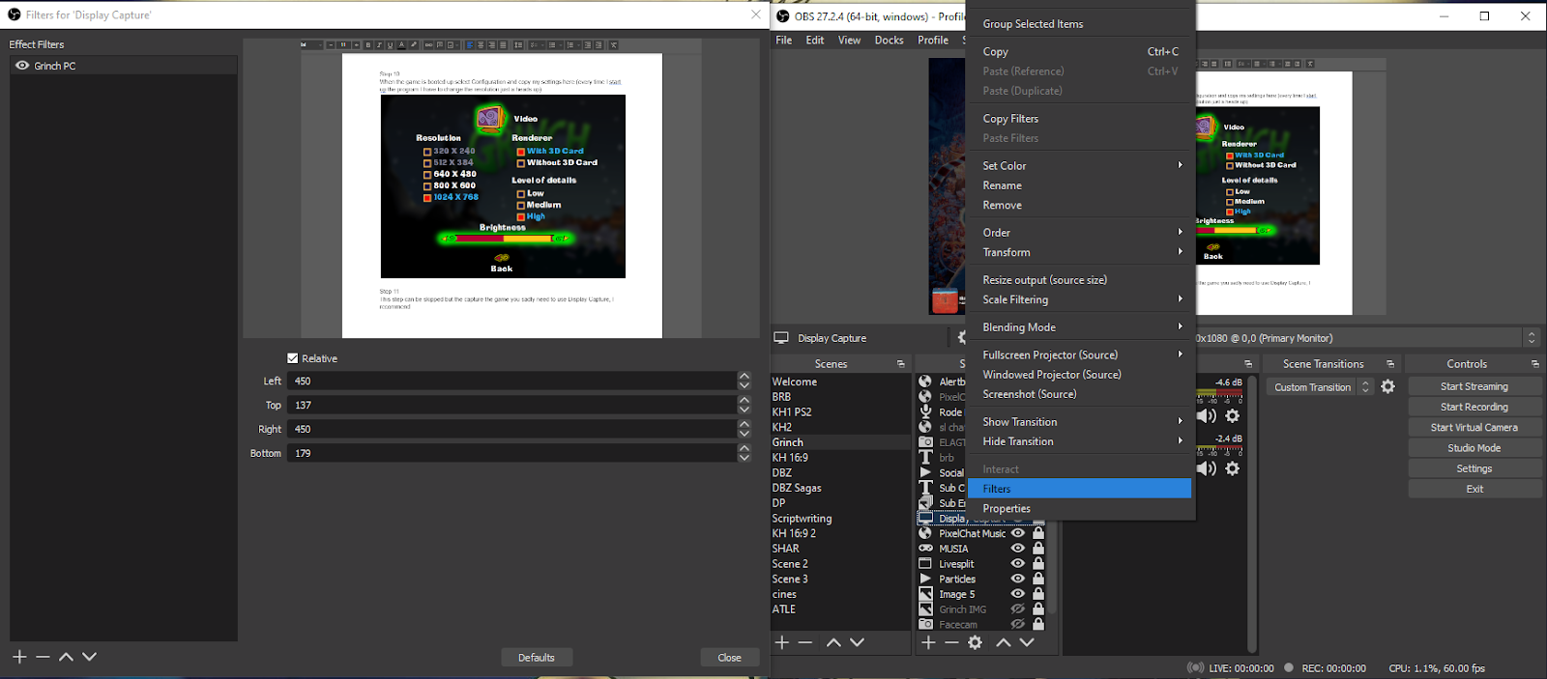Move filter up arrow in Filters window
This screenshot has height=679, width=1547.
(66, 657)
